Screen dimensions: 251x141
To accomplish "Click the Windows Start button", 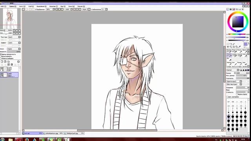I will [2, 139].
